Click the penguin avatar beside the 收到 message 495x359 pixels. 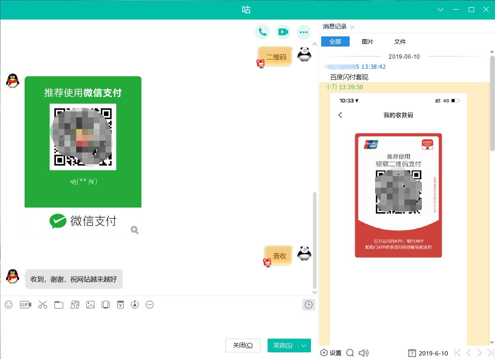[x=13, y=276]
